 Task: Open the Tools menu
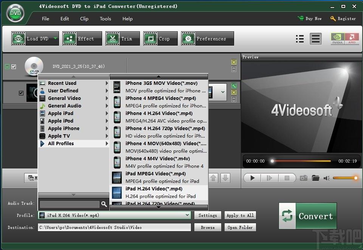(x=105, y=19)
